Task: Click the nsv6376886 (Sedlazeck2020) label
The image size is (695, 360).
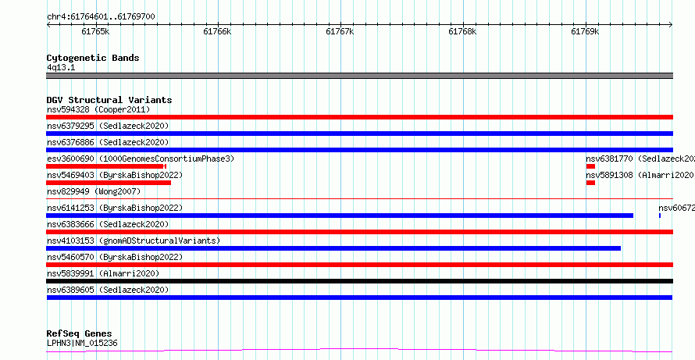Action: click(108, 142)
